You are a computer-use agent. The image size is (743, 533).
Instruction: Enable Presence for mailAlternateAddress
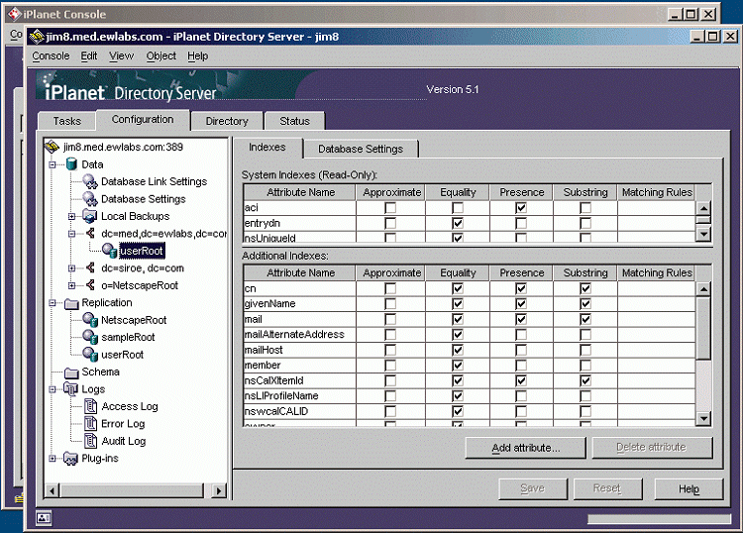pyautogui.click(x=521, y=335)
